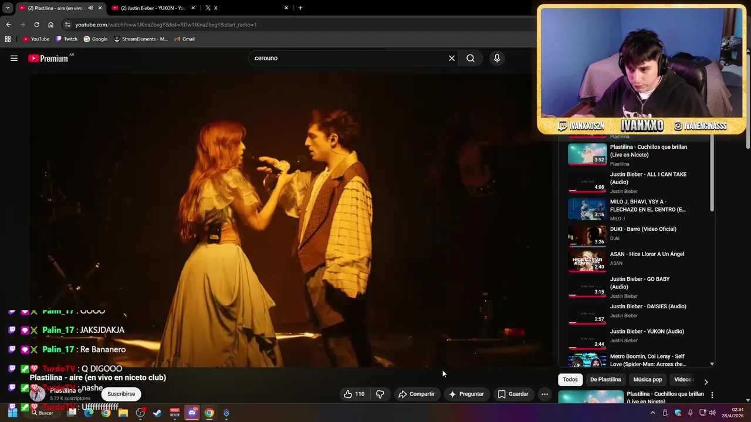The image size is (751, 422).
Task: Open the Twitch bookmark
Action: pos(66,39)
